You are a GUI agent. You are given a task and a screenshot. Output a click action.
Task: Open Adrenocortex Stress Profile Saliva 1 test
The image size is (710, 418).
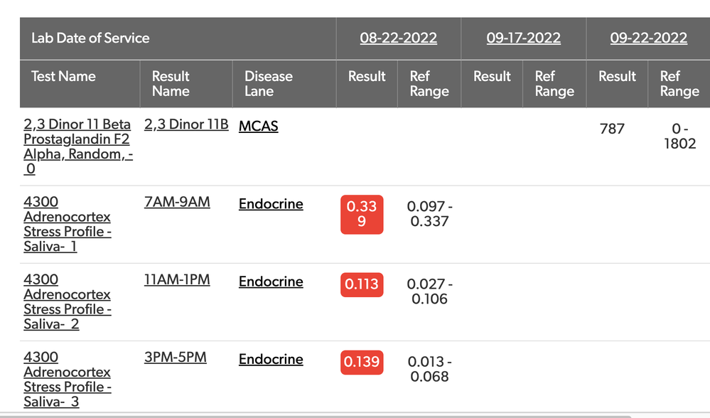(x=68, y=224)
